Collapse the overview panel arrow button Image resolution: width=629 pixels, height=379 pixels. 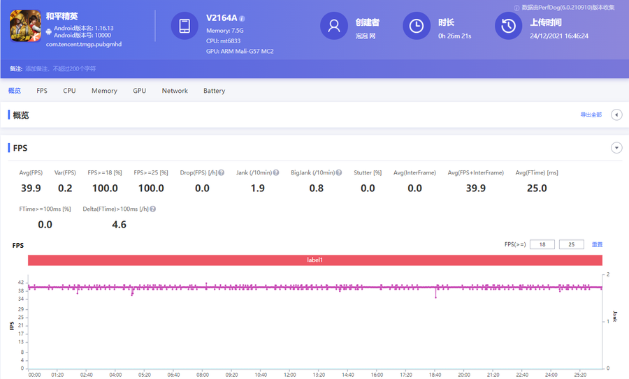(616, 115)
